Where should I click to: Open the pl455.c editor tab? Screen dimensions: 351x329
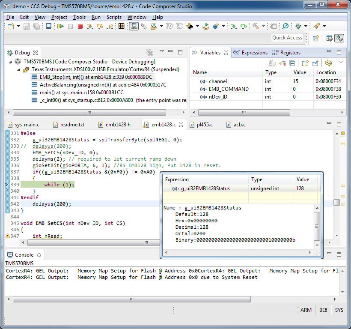coord(201,125)
